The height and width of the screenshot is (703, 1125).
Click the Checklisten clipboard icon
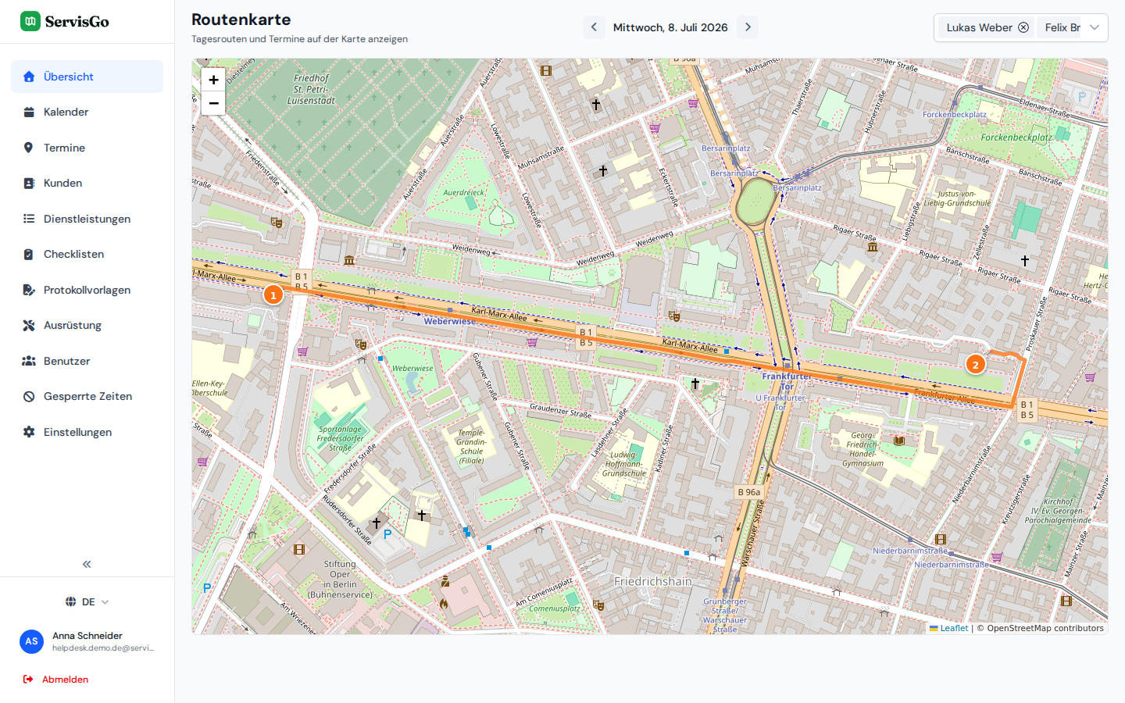coord(29,254)
